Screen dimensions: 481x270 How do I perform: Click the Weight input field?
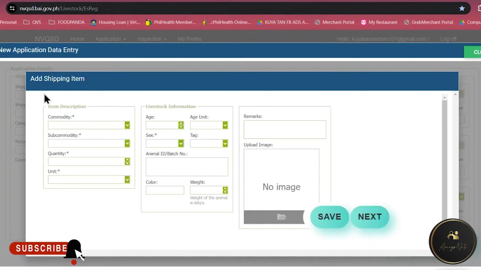pyautogui.click(x=206, y=190)
